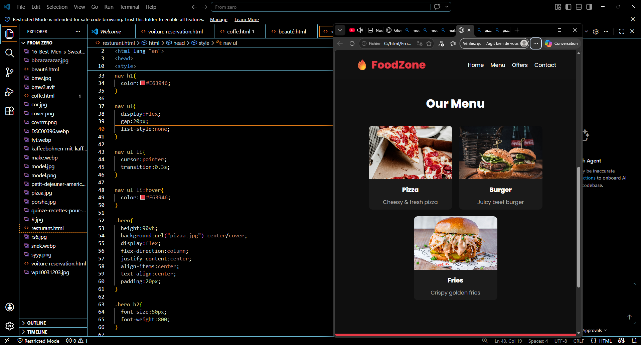Toggle the bottom panel layout
This screenshot has width=641, height=345.
tap(579, 7)
